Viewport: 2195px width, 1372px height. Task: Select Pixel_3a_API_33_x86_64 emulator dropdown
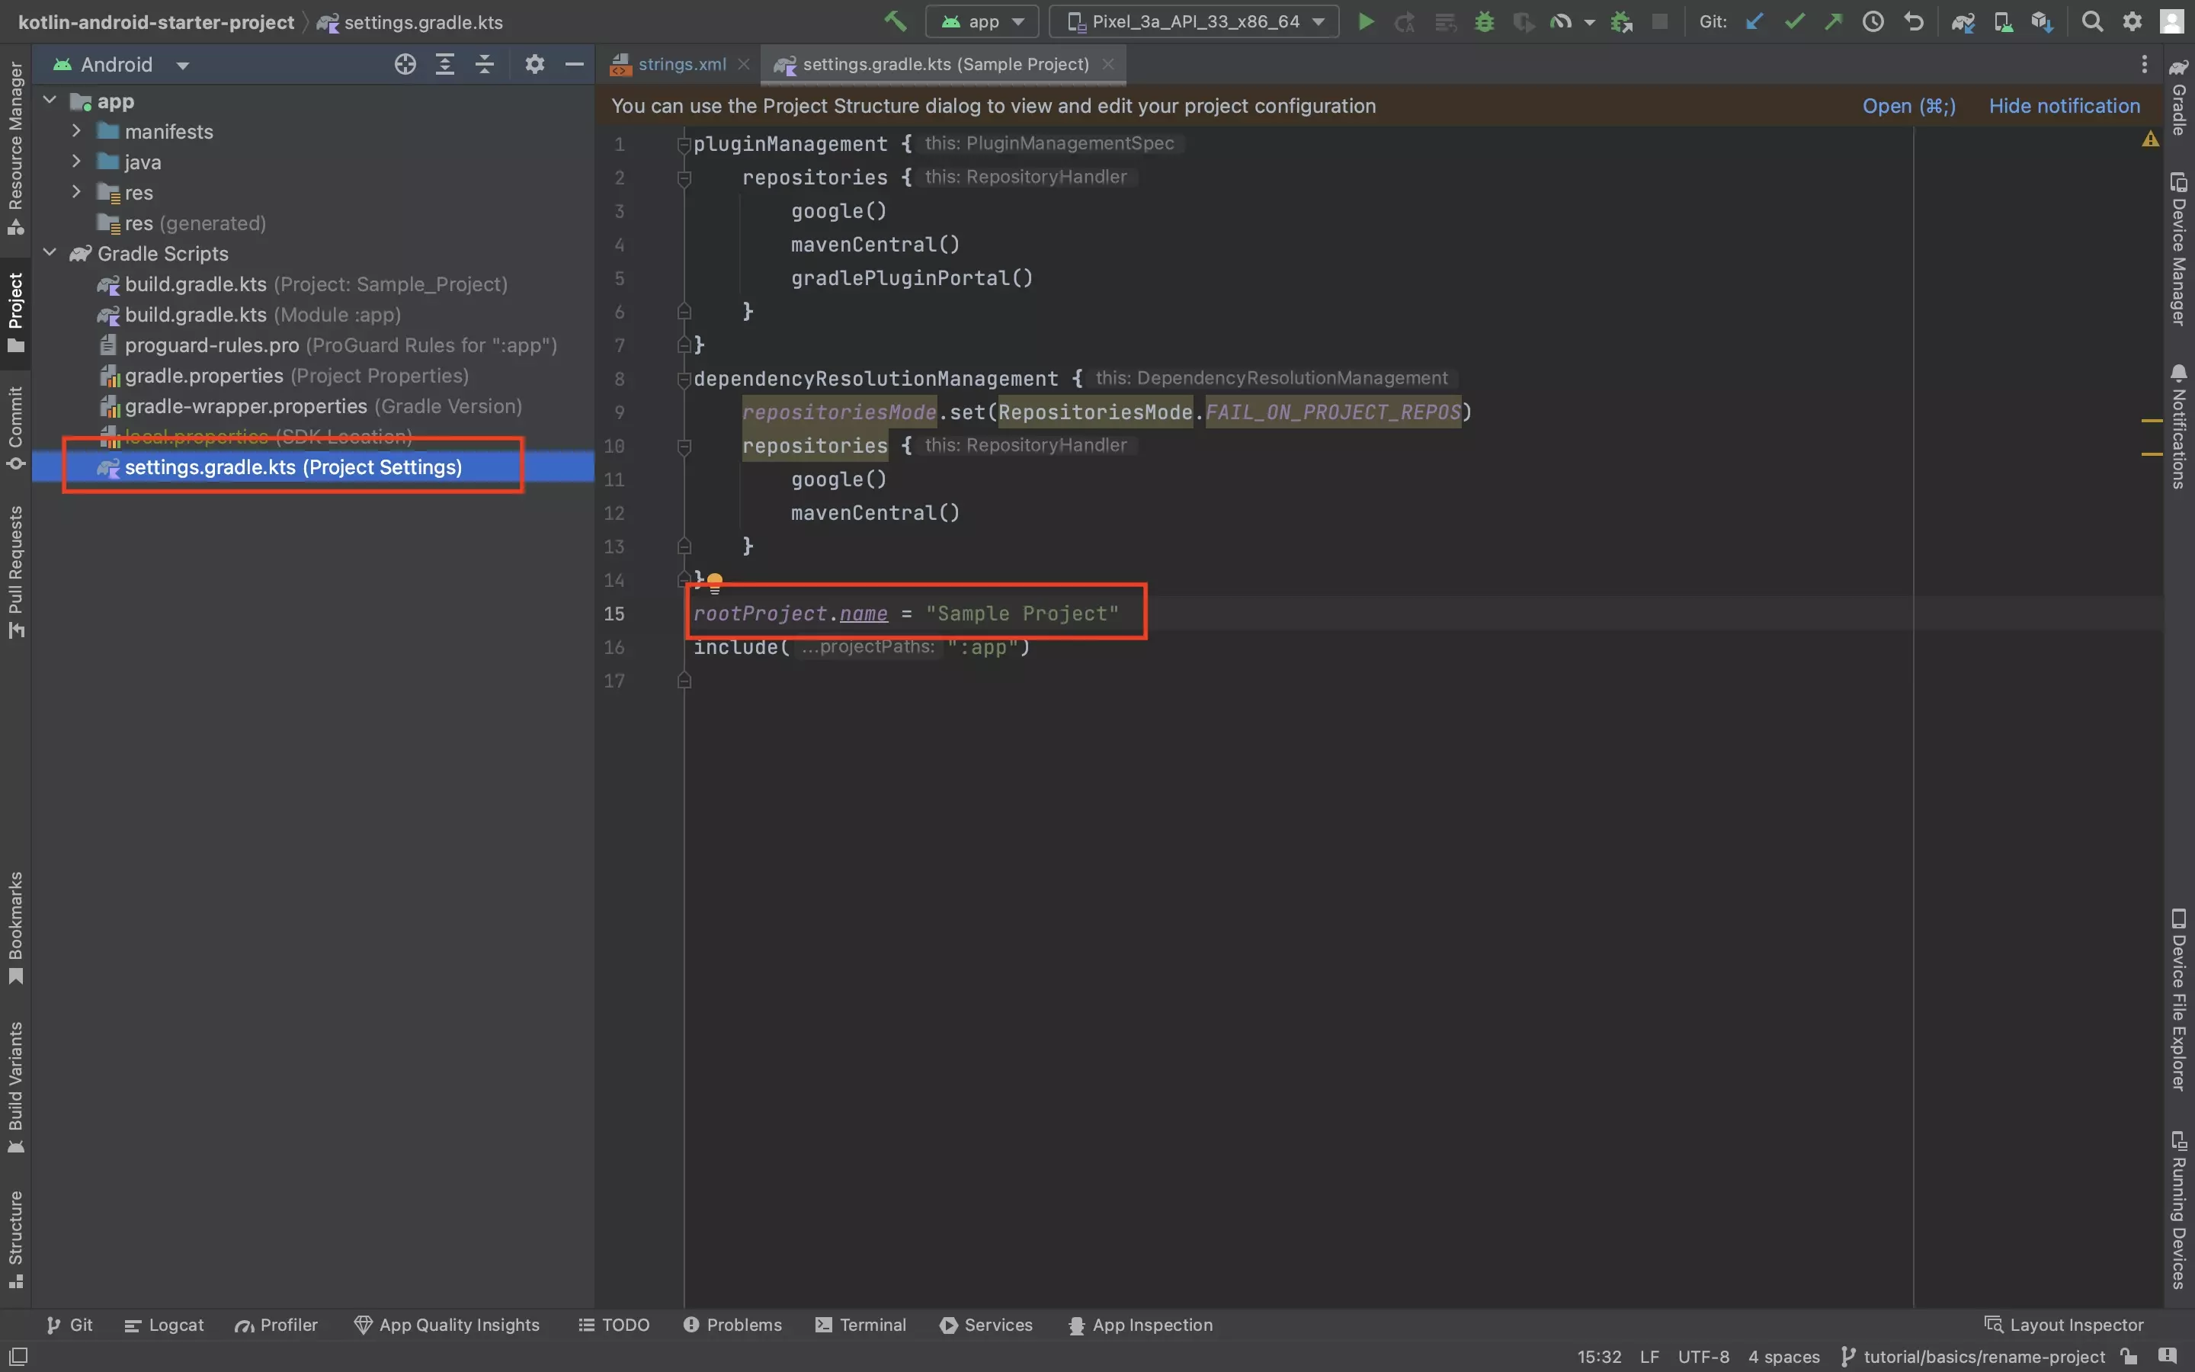tap(1193, 21)
